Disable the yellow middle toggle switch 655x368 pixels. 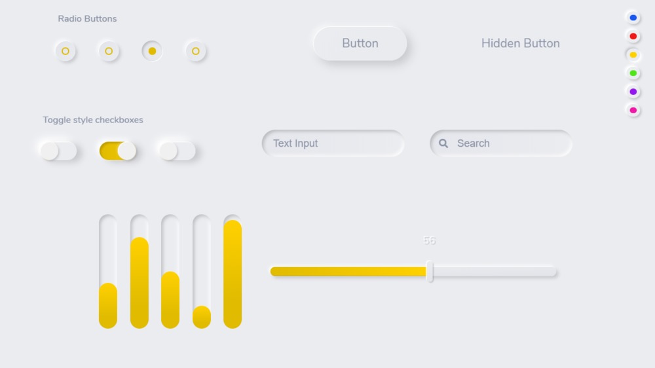pyautogui.click(x=118, y=151)
